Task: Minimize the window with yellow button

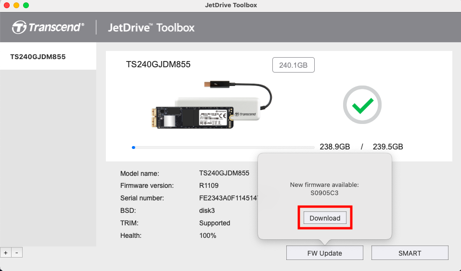Action: pyautogui.click(x=16, y=5)
